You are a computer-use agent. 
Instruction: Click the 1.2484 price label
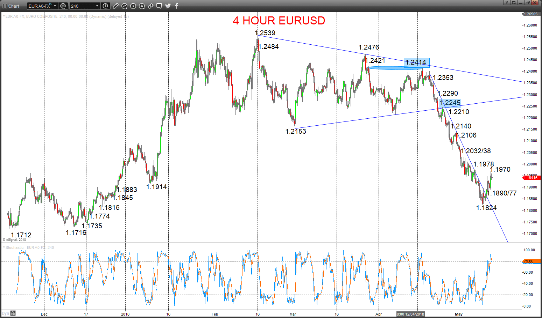(x=269, y=46)
